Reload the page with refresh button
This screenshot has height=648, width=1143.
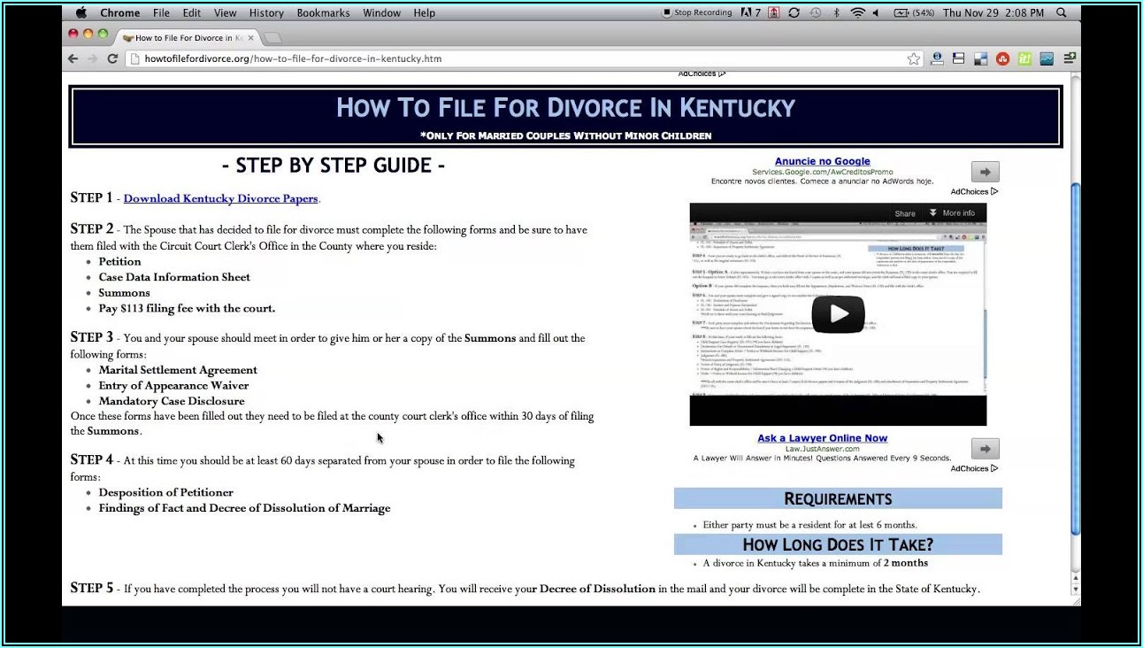click(x=112, y=59)
